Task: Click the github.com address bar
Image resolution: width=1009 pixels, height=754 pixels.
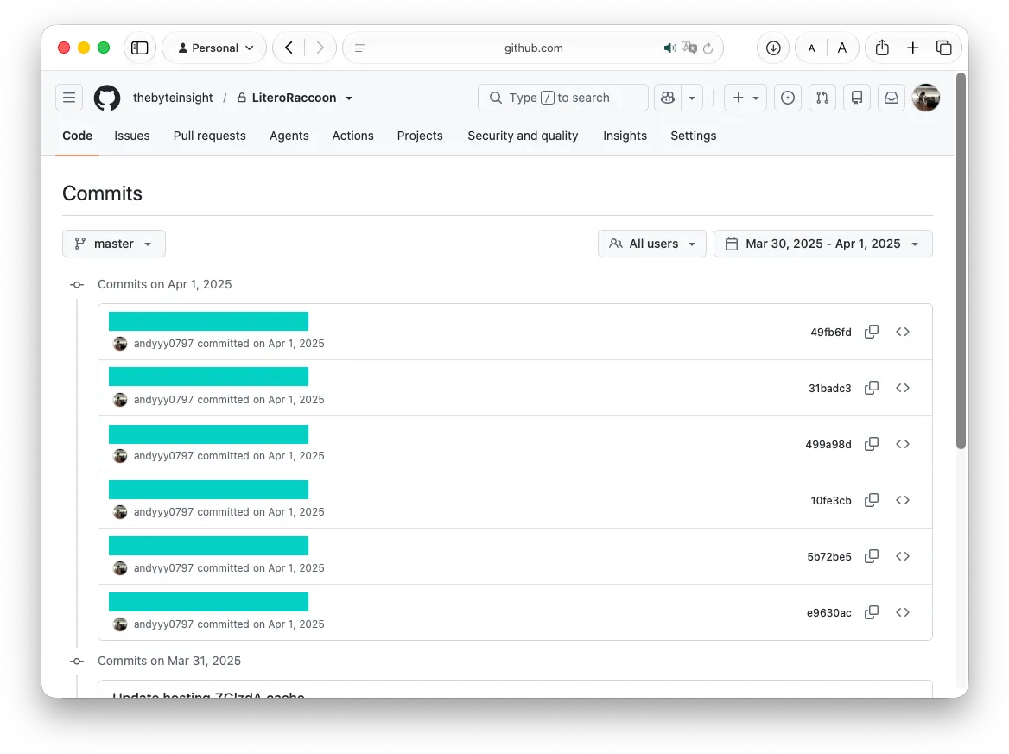Action: pos(534,48)
